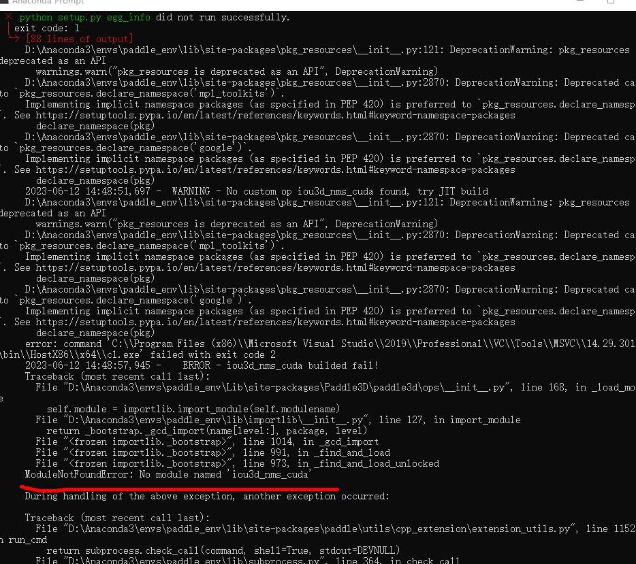Click 'line 973, in _find_and_load_unlocked' entry
This screenshot has width=636, height=564.
tap(341, 463)
